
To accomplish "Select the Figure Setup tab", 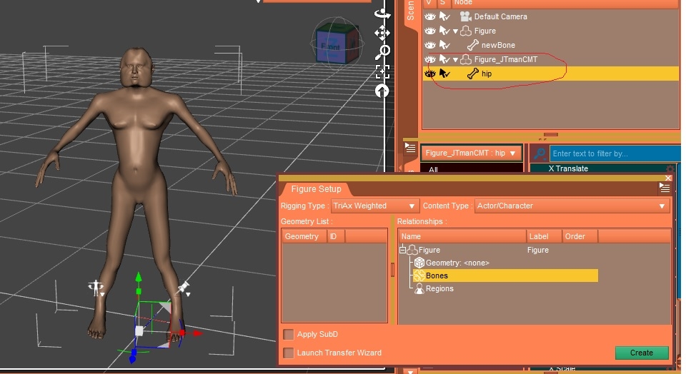I will click(316, 189).
